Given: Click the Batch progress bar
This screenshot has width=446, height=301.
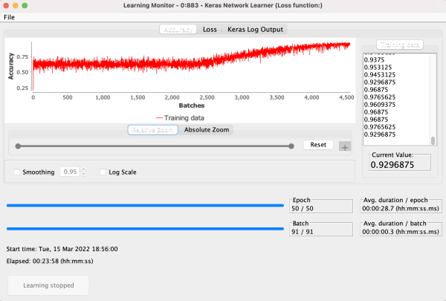Looking at the screenshot, I should tap(145, 229).
